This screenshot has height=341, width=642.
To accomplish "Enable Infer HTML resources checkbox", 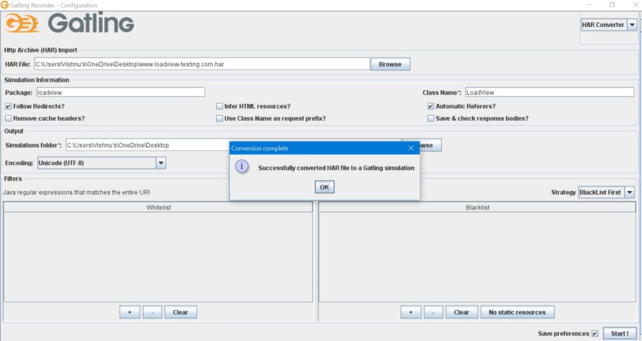I will tap(219, 106).
